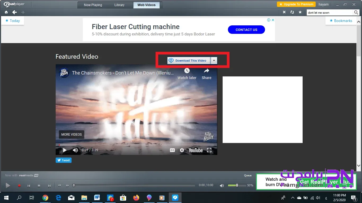Switch the video to full screen
Screen dimensions: 362x203
point(209,150)
